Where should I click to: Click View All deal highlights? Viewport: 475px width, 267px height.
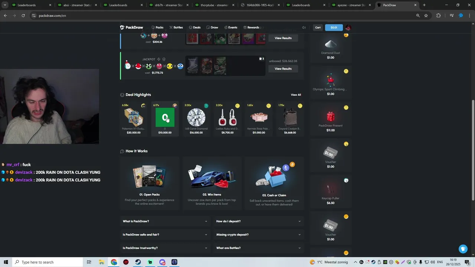296,95
